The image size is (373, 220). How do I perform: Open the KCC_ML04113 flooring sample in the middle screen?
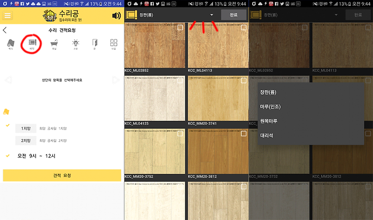218,45
